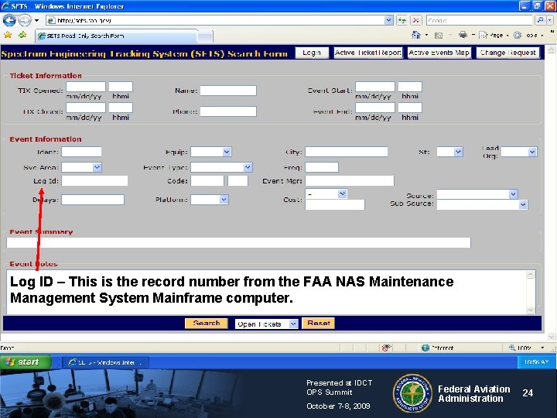Click the Event Mgr input field
557x418 pixels.
[350, 180]
